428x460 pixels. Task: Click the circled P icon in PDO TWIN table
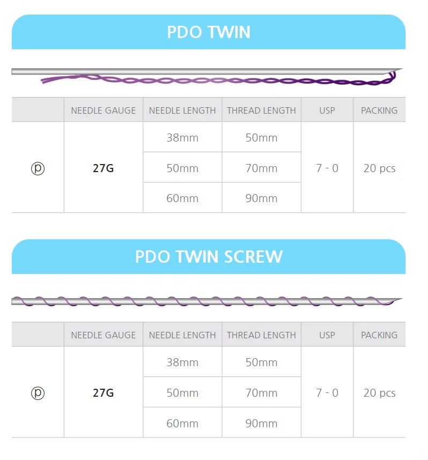click(x=38, y=168)
